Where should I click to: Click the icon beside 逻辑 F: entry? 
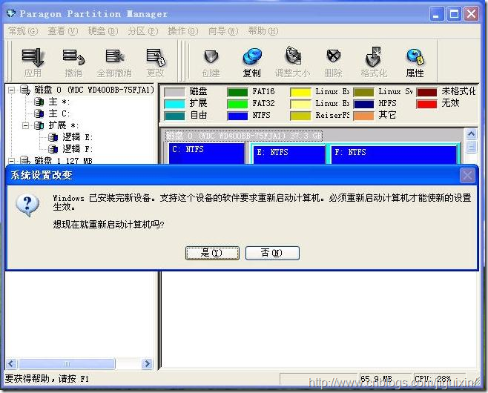tap(53, 149)
